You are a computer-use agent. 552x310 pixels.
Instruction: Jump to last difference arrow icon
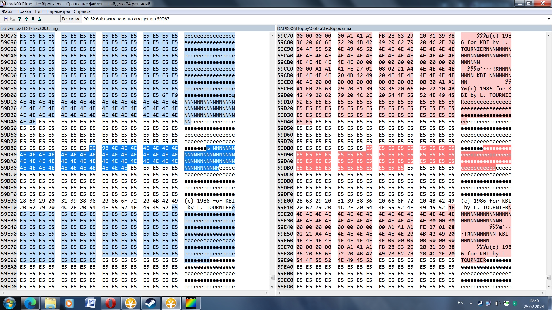pos(40,19)
